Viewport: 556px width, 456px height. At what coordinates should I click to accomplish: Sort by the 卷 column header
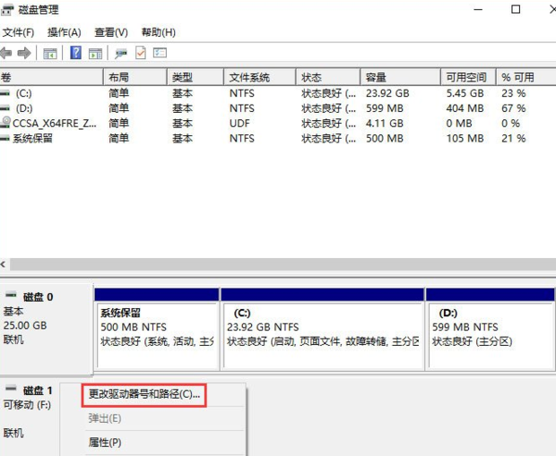pyautogui.click(x=52, y=77)
